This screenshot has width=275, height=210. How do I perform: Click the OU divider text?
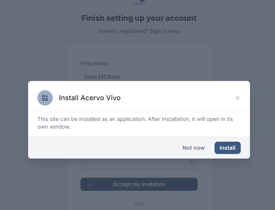[x=139, y=204]
